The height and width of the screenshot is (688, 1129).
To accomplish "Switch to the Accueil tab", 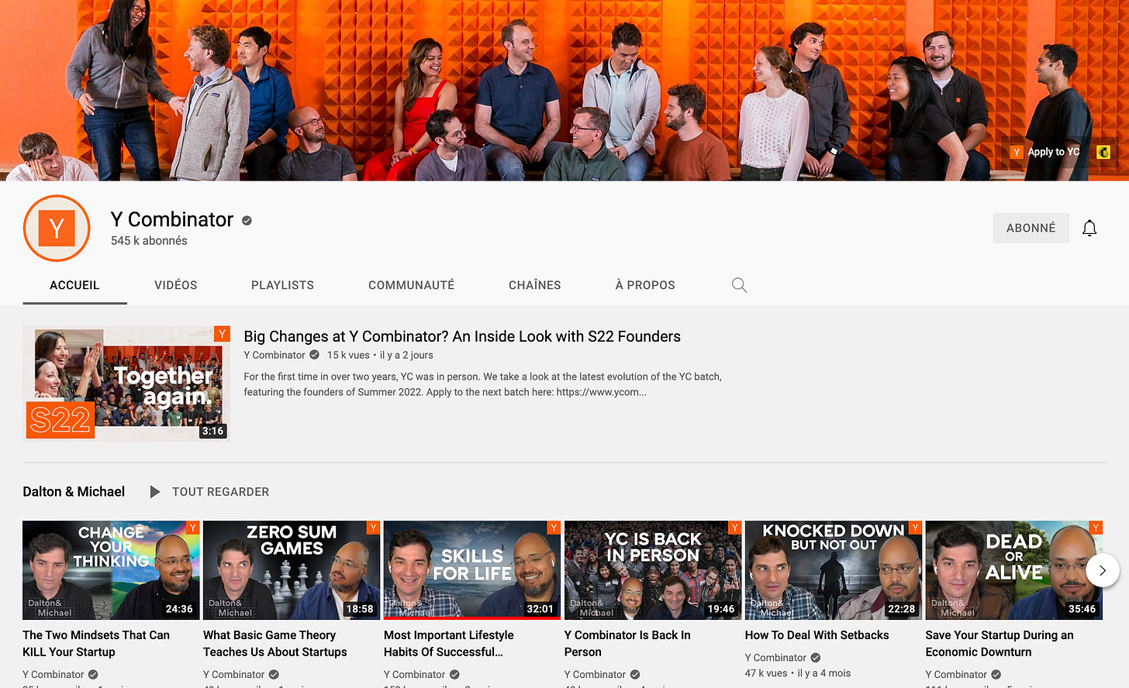I will pos(74,285).
